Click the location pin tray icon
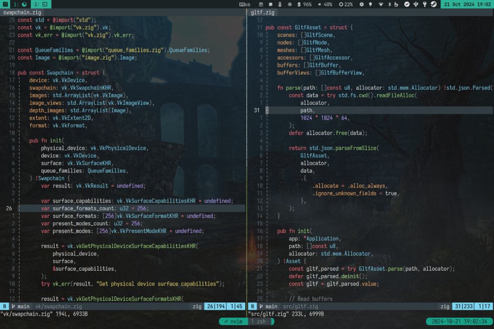 point(370,3)
